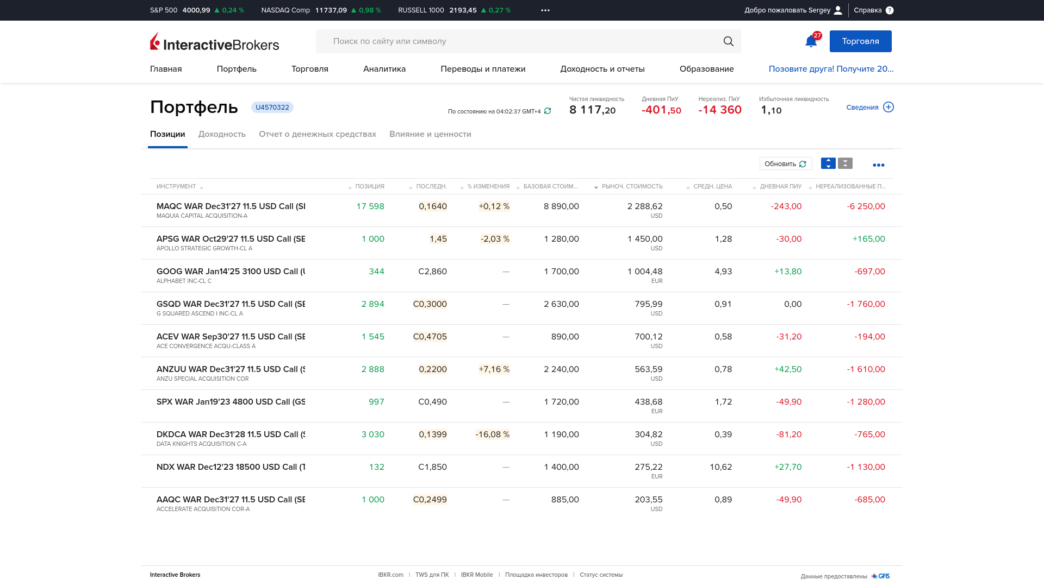1044x586 pixels.
Task: Click the Избыточная ликвидность value 1,10
Action: click(x=771, y=110)
